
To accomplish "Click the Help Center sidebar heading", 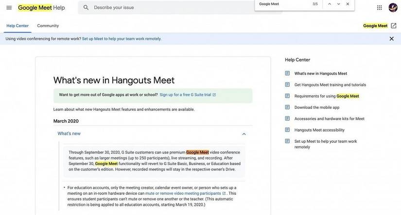I will (297, 60).
